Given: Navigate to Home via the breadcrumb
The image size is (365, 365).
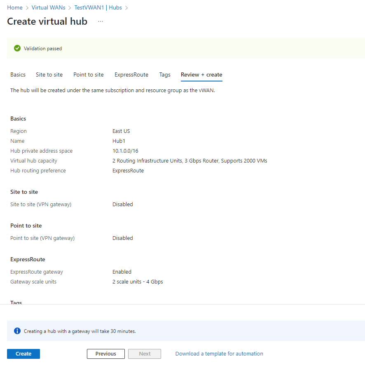Looking at the screenshot, I should [x=14, y=7].
